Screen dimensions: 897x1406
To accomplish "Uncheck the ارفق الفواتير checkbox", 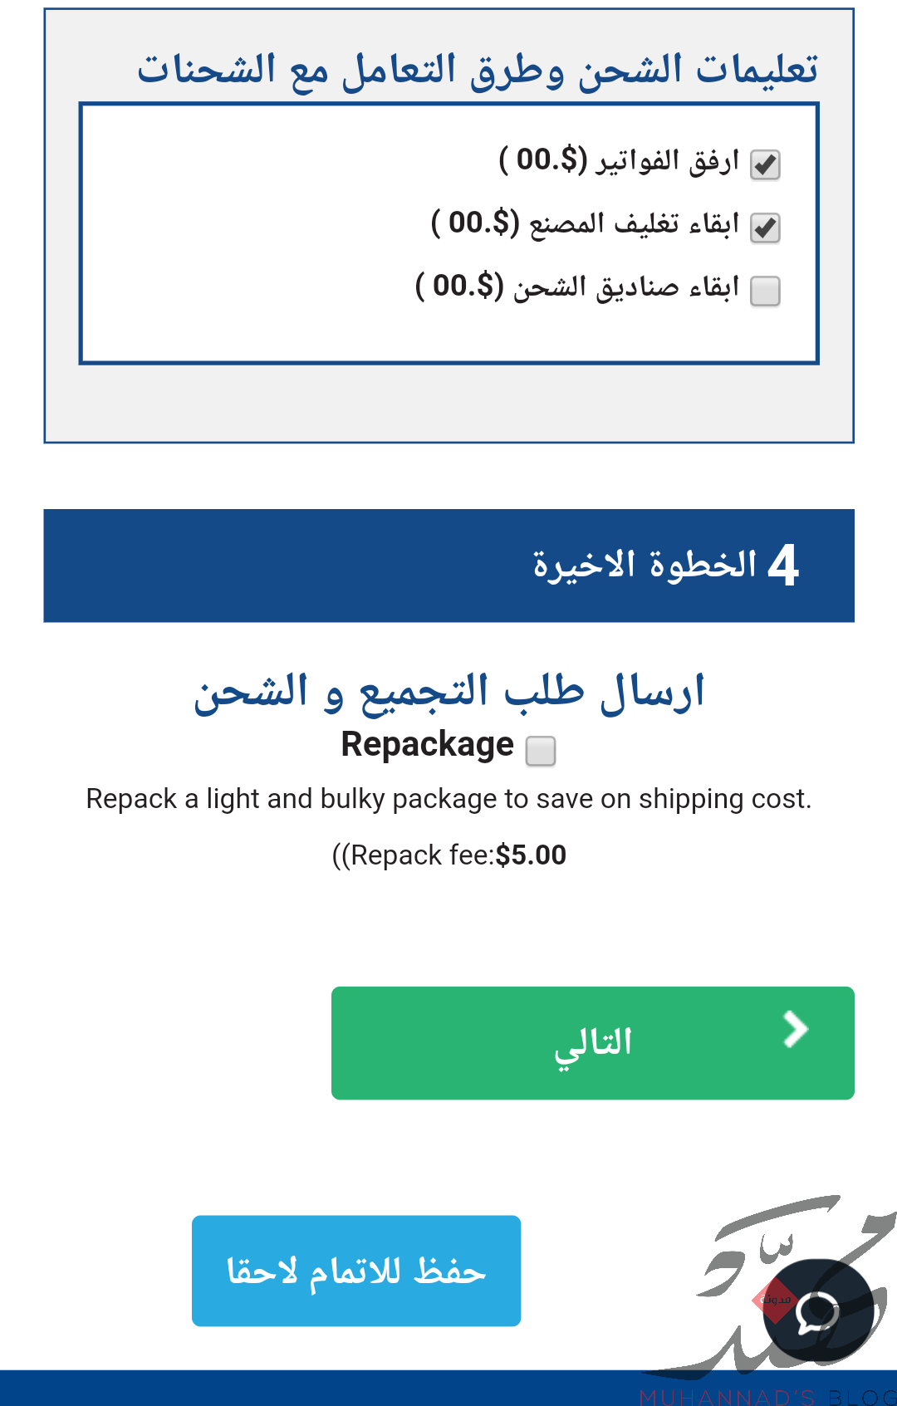I will [x=765, y=164].
